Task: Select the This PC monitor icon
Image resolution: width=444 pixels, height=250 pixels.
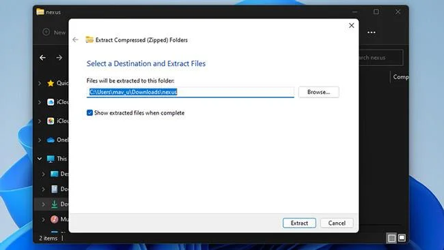Action: pyautogui.click(x=51, y=159)
